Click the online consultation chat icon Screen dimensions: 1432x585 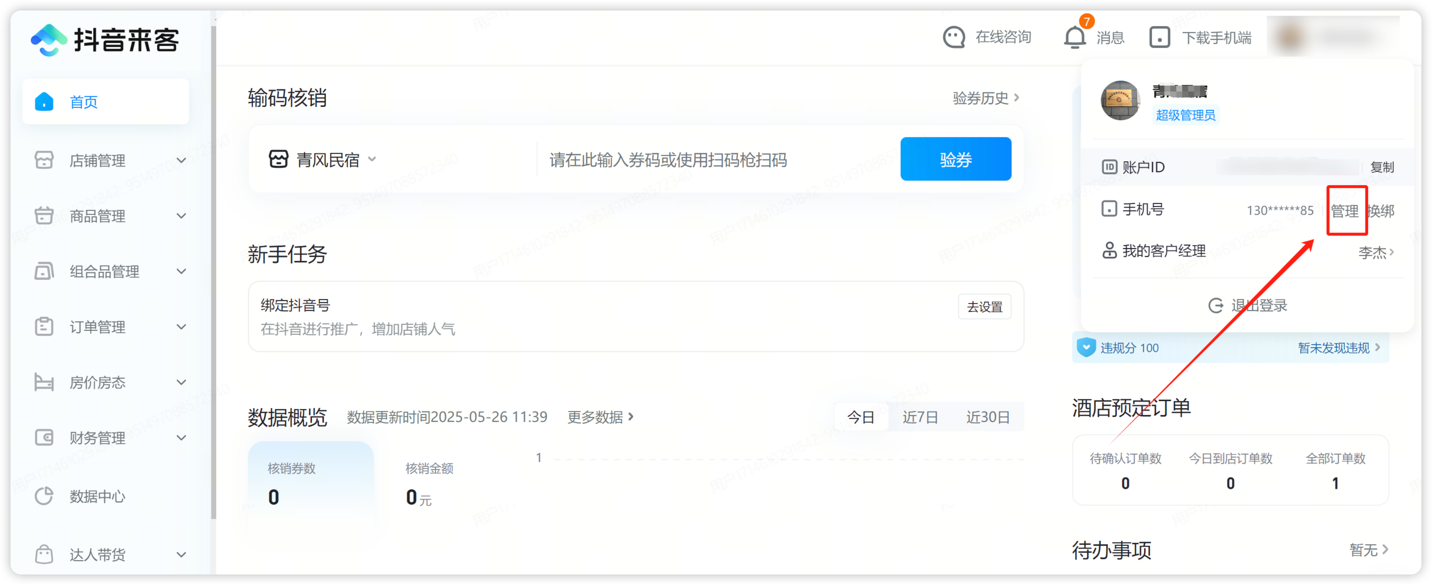954,37
